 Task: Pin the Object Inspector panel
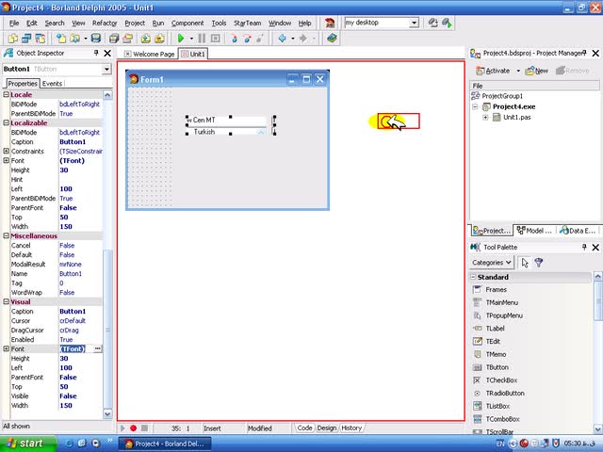tap(96, 53)
